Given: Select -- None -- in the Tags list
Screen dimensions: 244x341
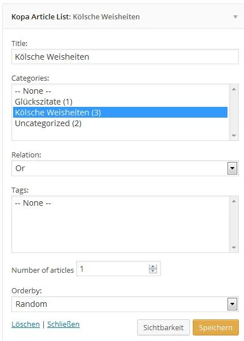Looking at the screenshot, I should pos(120,203).
